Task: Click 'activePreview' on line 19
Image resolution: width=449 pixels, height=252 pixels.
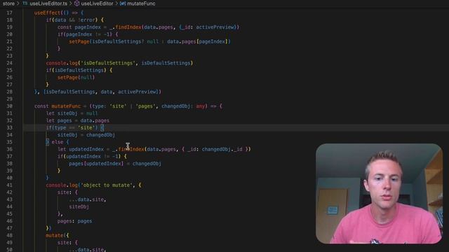Action: click(x=215, y=27)
